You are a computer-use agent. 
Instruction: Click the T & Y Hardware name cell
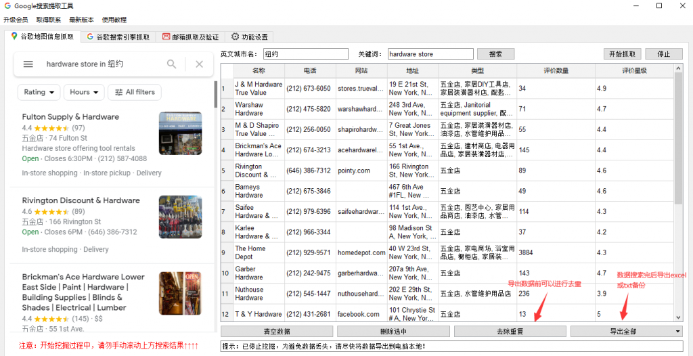(x=259, y=314)
